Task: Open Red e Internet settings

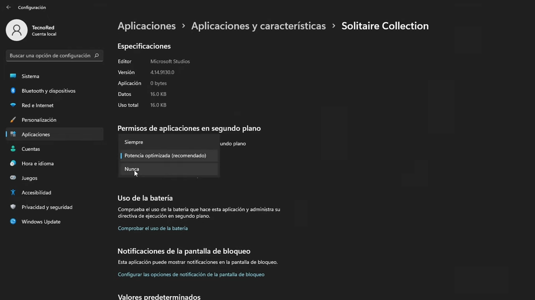Action: [x=37, y=105]
